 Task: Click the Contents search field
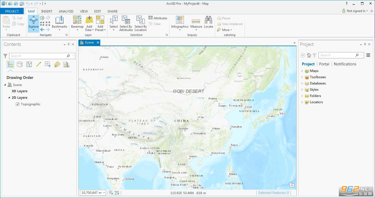42,56
